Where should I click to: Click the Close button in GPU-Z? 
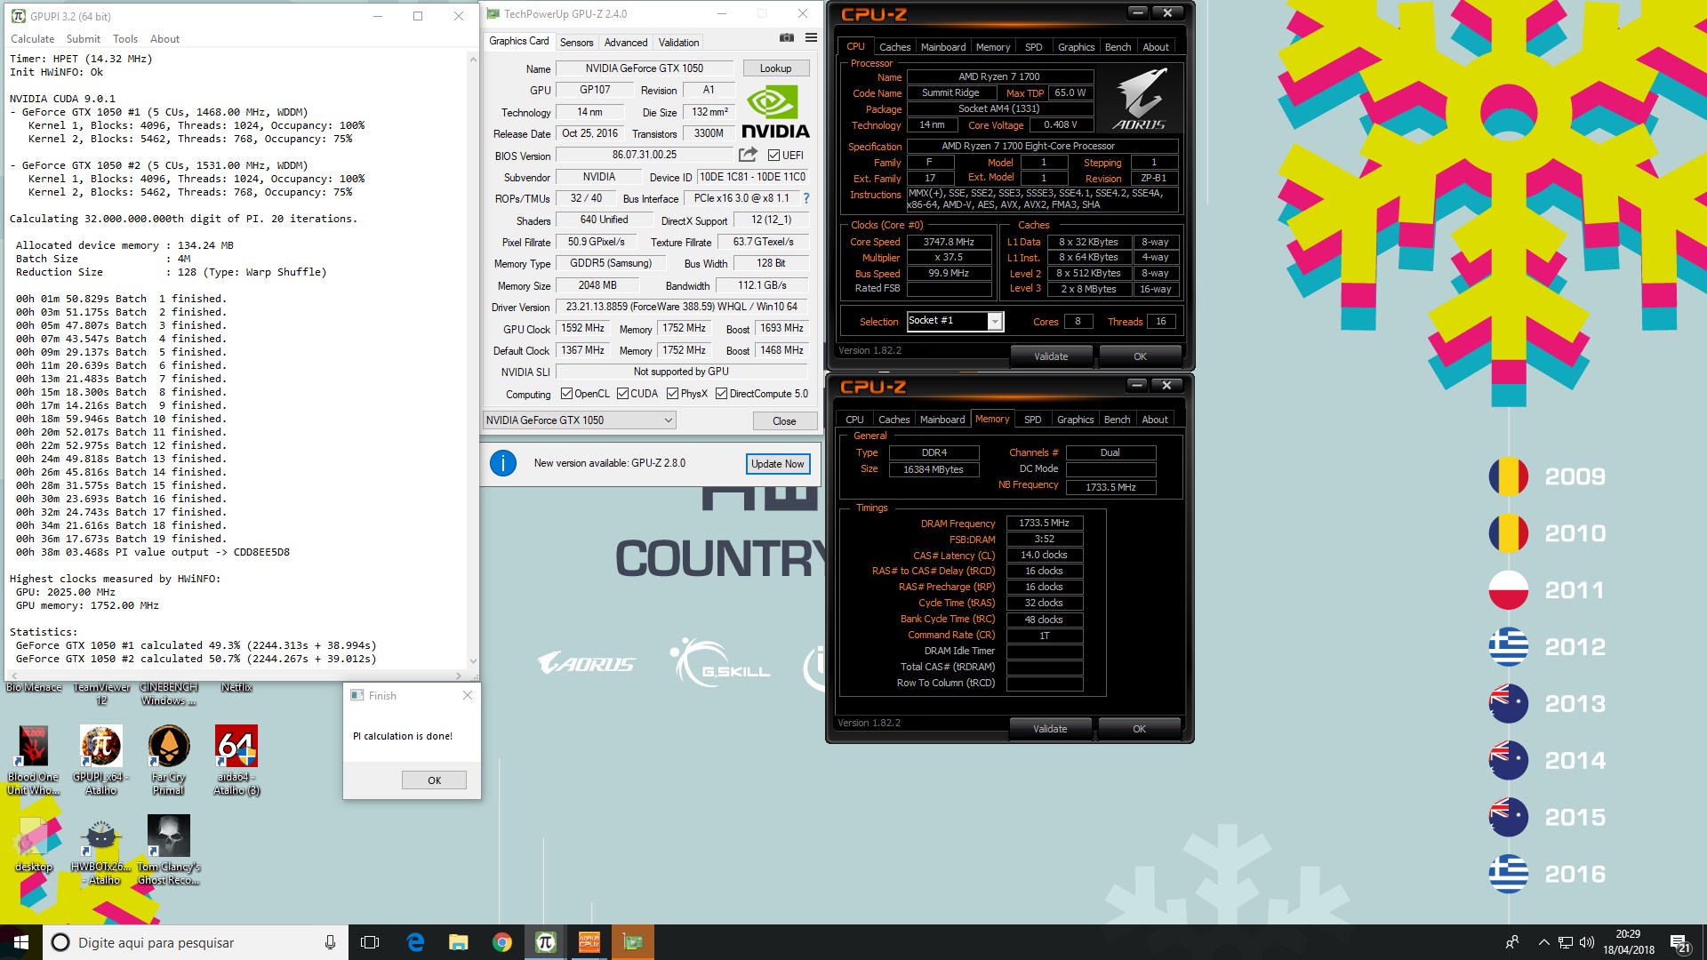coord(784,421)
